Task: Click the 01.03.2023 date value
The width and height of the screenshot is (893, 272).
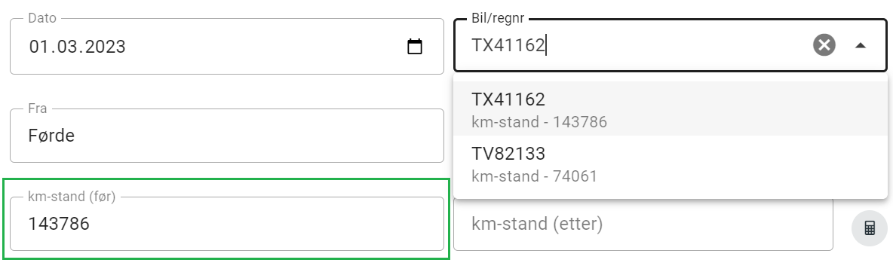Action: click(77, 46)
